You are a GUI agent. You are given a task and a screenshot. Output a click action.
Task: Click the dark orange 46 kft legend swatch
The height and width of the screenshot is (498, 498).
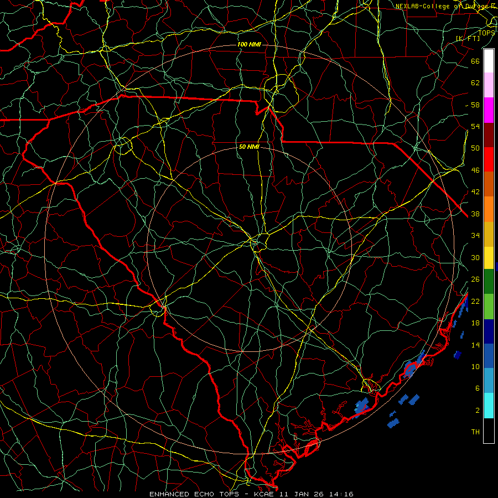pyautogui.click(x=489, y=184)
